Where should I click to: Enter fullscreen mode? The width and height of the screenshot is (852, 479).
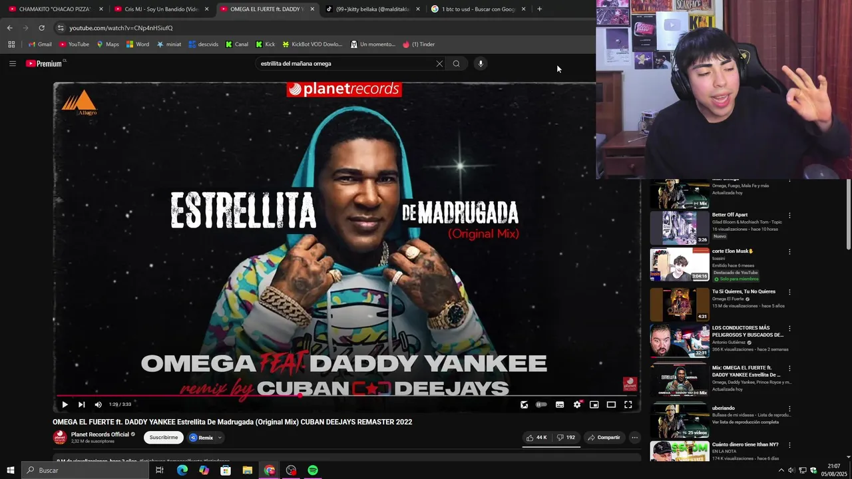tap(628, 404)
